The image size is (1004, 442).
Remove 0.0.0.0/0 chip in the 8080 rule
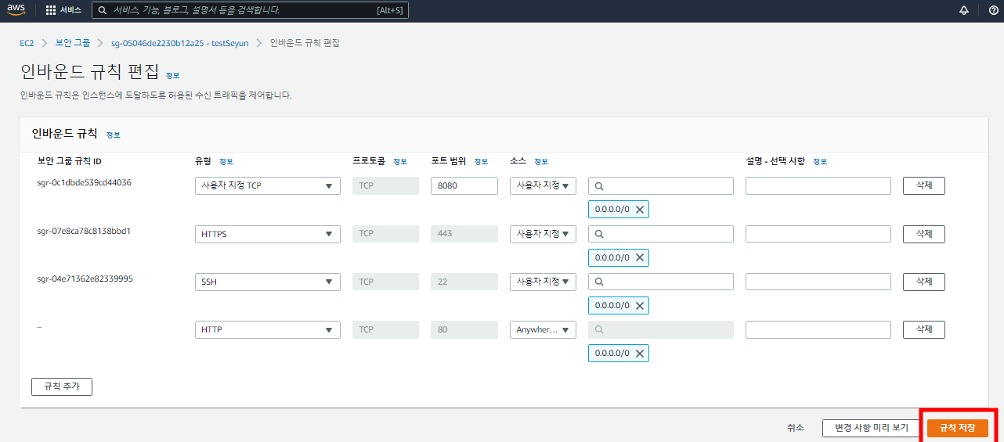[x=640, y=210]
